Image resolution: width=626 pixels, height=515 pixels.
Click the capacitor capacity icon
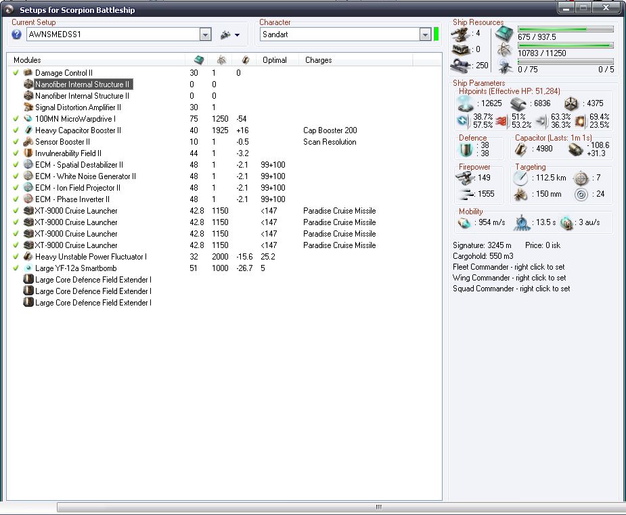tap(520, 149)
